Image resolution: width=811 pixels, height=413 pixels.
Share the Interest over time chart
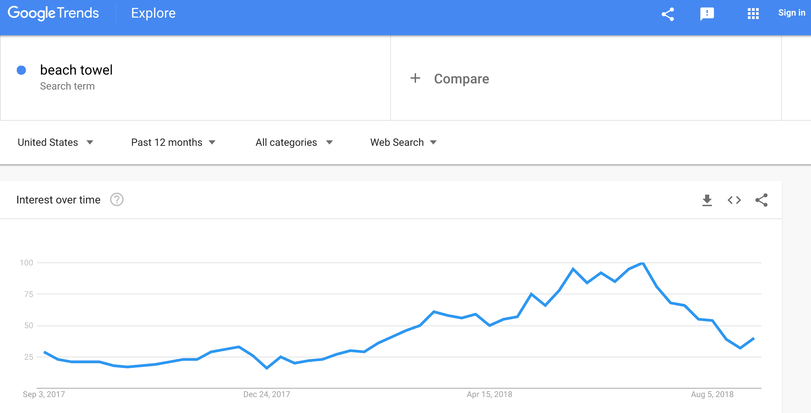[761, 200]
